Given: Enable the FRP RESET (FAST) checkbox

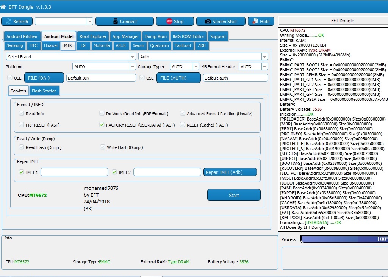Looking at the screenshot, I should 21,125.
